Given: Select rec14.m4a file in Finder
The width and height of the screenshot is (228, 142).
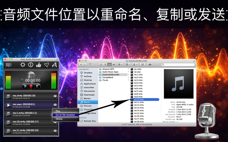Looking at the screenshot, I should tap(139, 110).
